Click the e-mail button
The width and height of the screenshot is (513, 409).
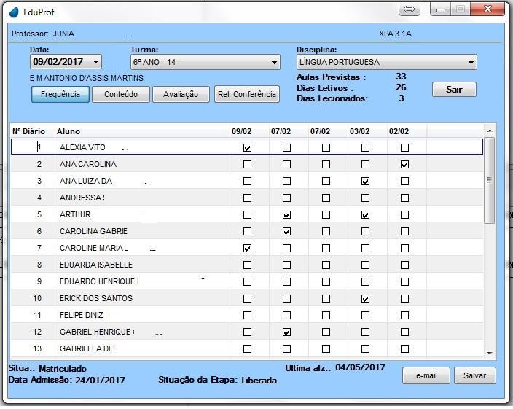click(426, 375)
